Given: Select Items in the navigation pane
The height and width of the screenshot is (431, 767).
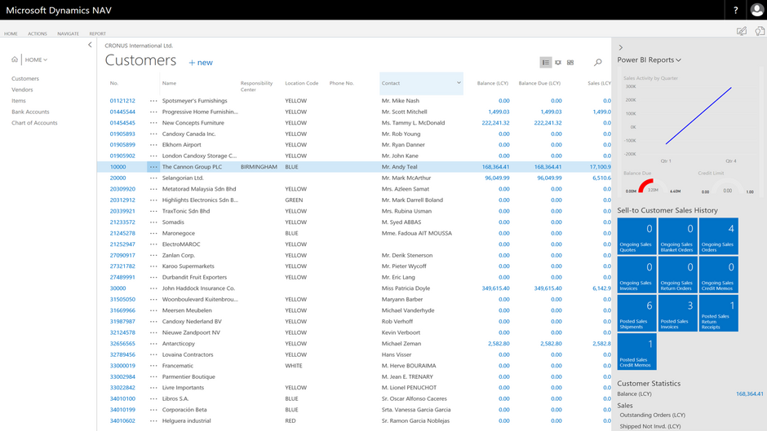Looking at the screenshot, I should [19, 101].
